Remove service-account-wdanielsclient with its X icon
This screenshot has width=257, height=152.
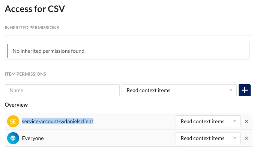point(246,121)
